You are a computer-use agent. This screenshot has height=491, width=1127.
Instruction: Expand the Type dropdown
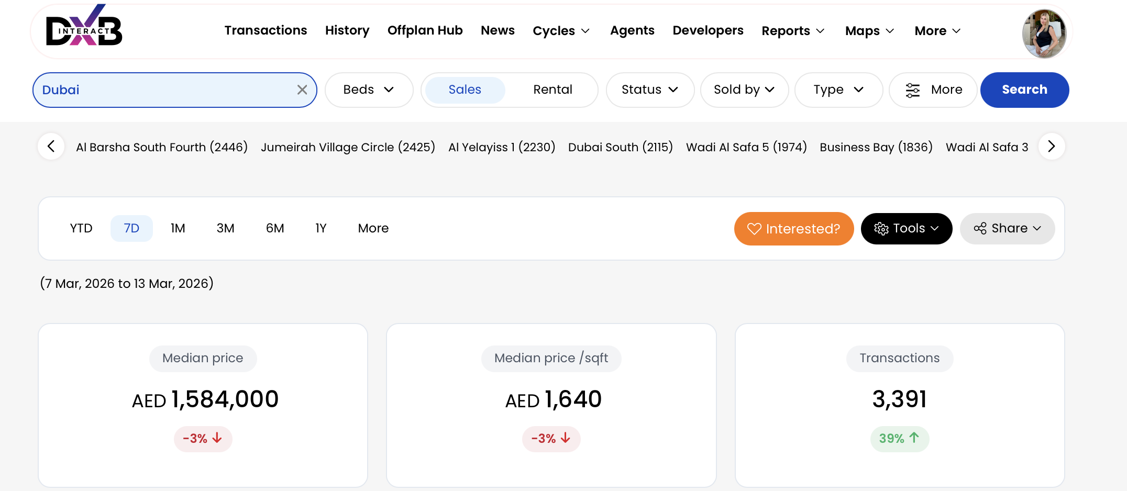838,90
